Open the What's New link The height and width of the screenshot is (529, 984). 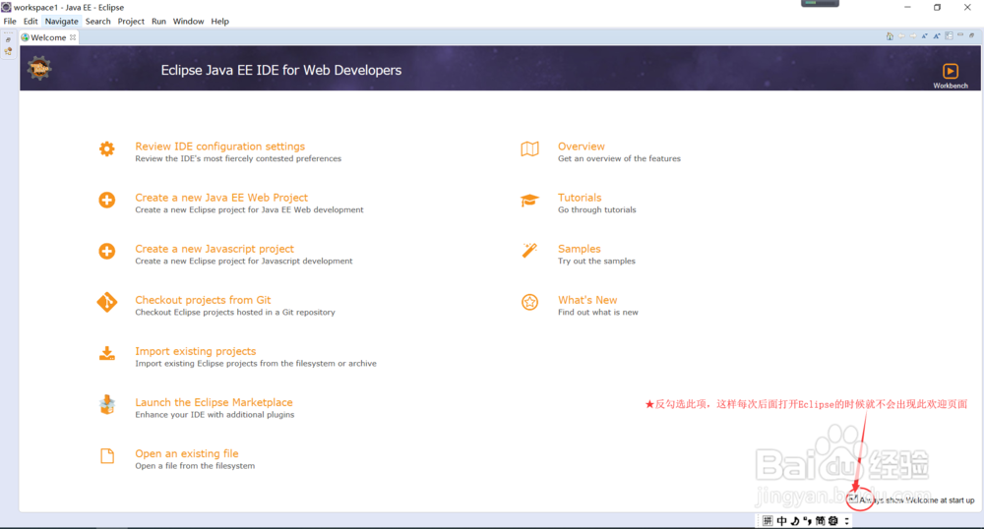[x=588, y=300]
